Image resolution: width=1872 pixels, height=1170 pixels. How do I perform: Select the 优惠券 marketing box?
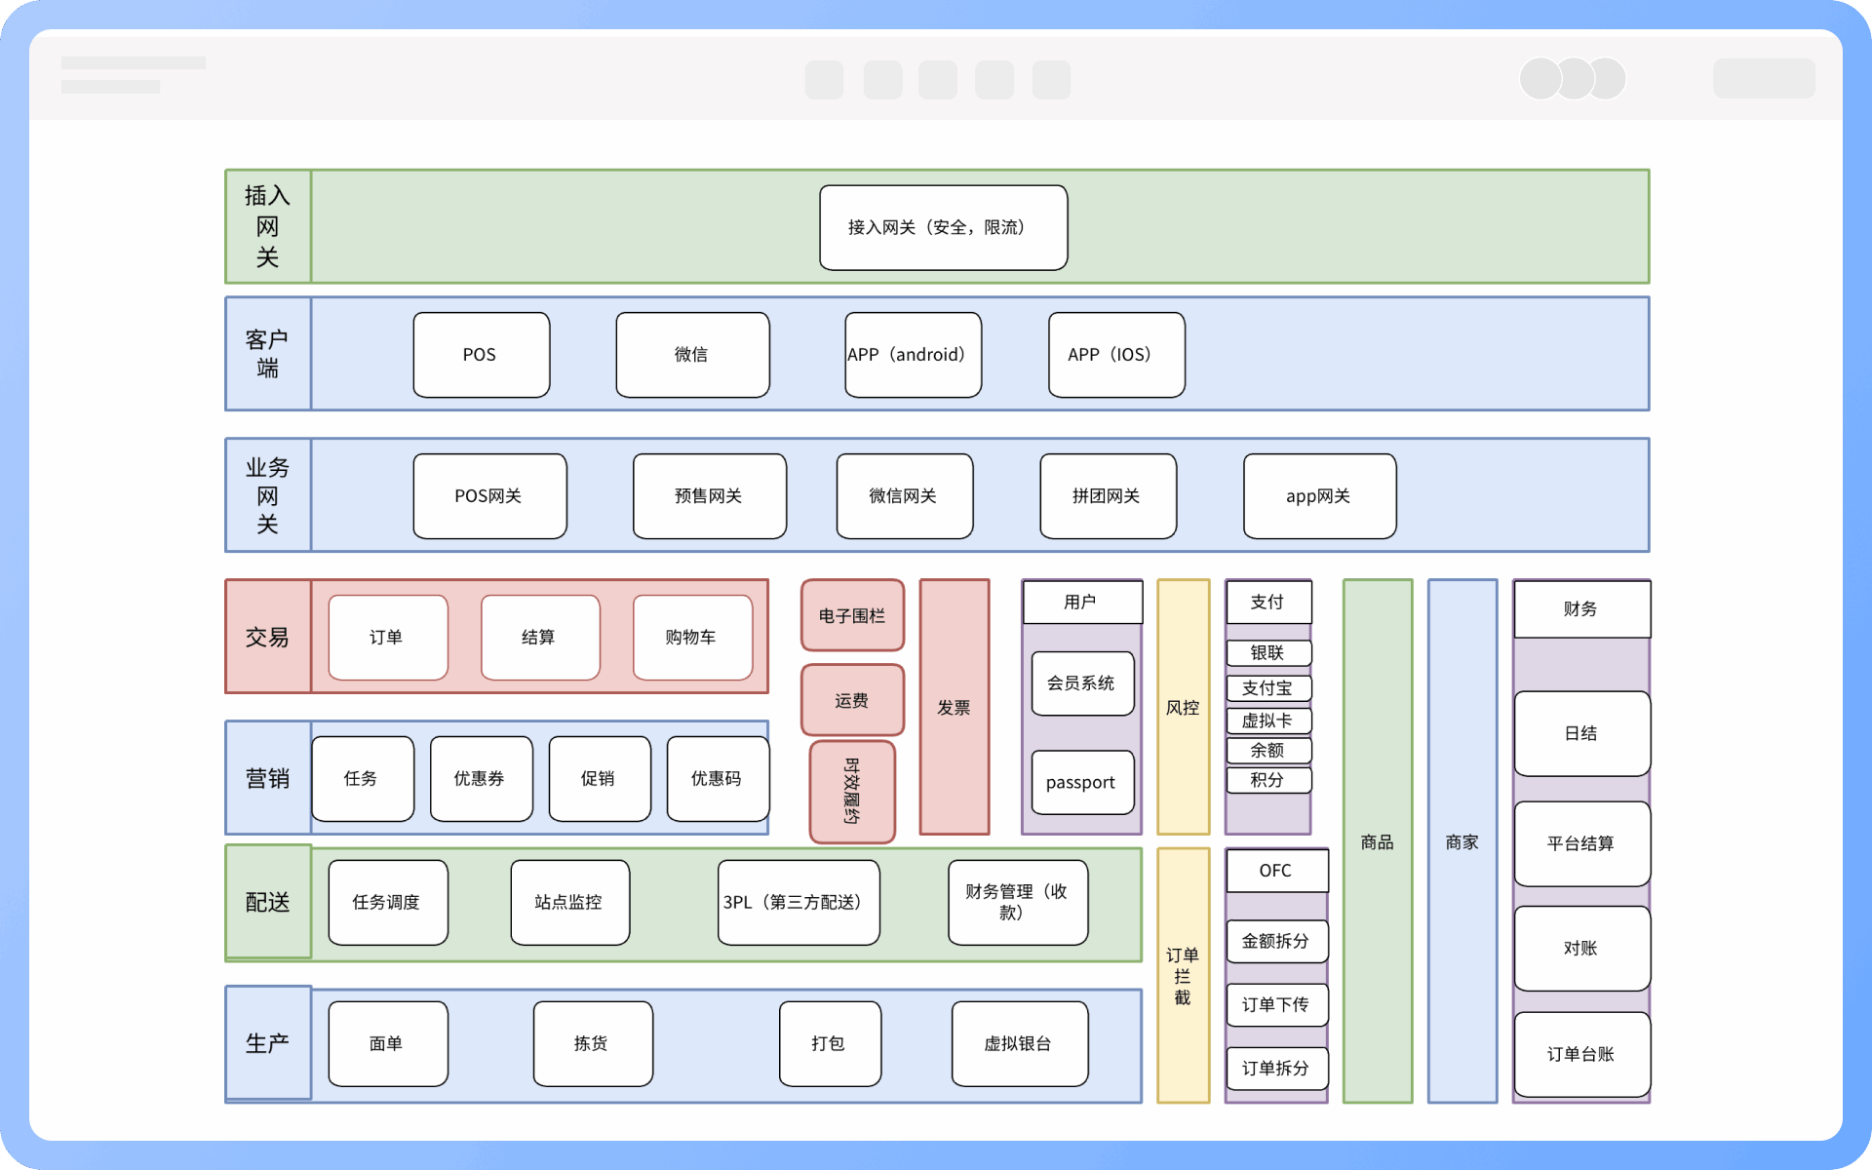pyautogui.click(x=481, y=778)
